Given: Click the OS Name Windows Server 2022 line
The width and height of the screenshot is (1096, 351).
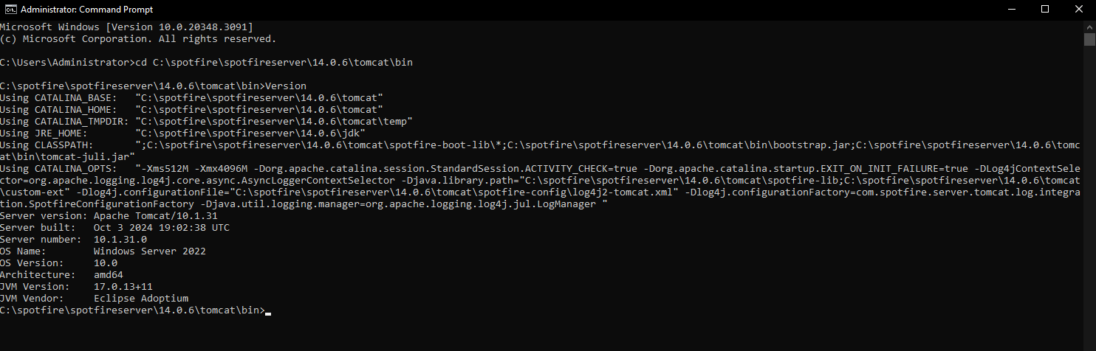Looking at the screenshot, I should tap(103, 251).
